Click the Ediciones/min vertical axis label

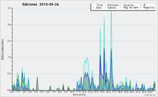coord(2,49)
